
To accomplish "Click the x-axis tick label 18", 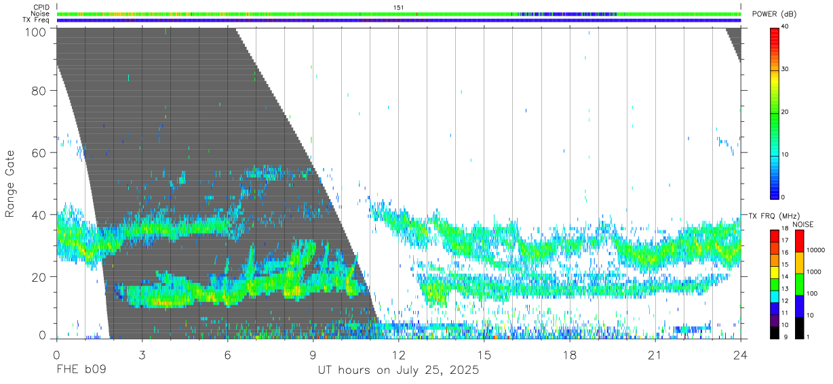I will (570, 354).
